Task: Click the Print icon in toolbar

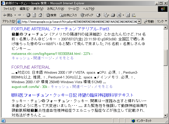Action: click(x=113, y=15)
